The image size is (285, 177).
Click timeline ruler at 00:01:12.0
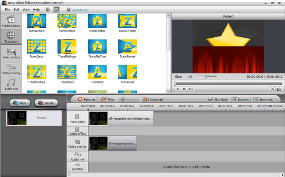point(166,106)
